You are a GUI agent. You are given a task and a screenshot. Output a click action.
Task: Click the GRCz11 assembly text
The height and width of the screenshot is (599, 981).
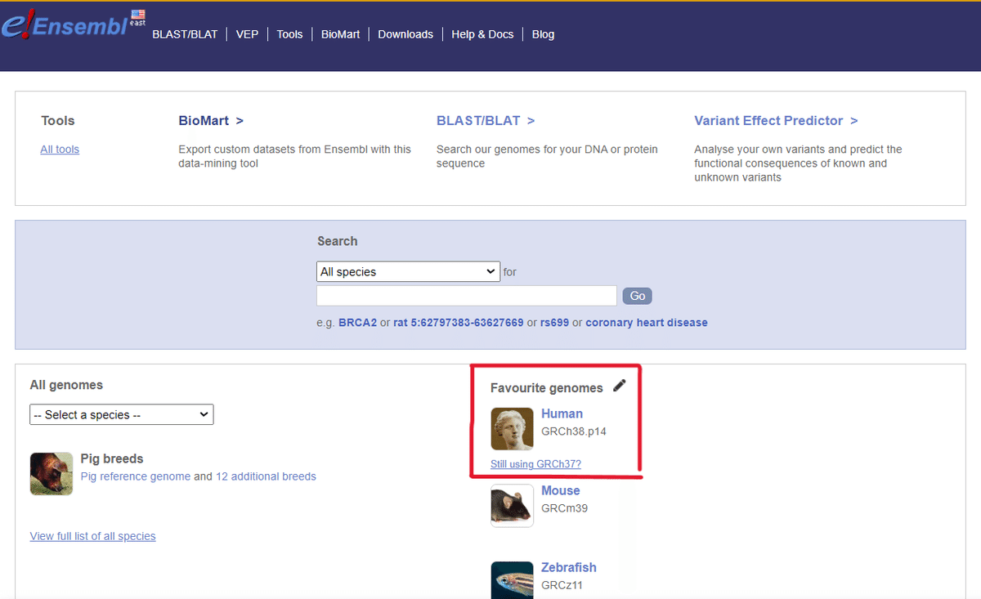coord(562,585)
